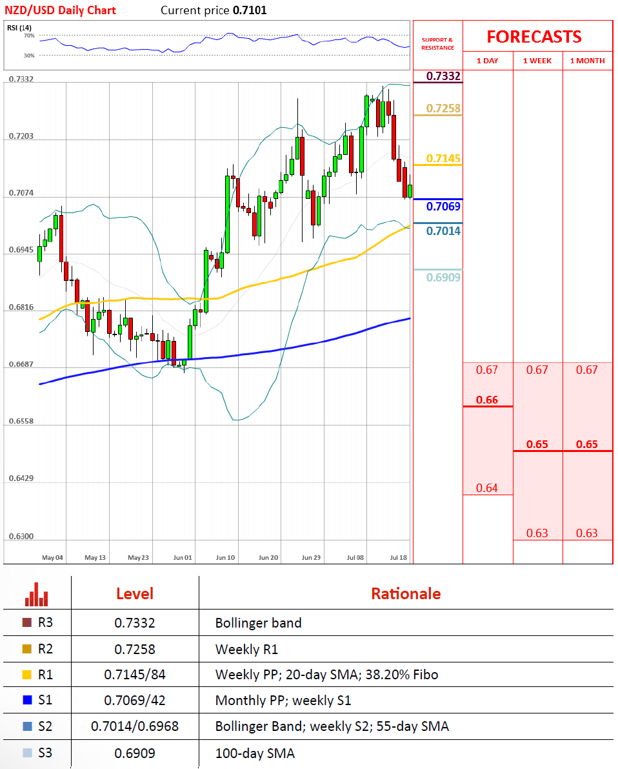Click the S1 blue color swatch
This screenshot has height=769, width=618.
(x=26, y=701)
